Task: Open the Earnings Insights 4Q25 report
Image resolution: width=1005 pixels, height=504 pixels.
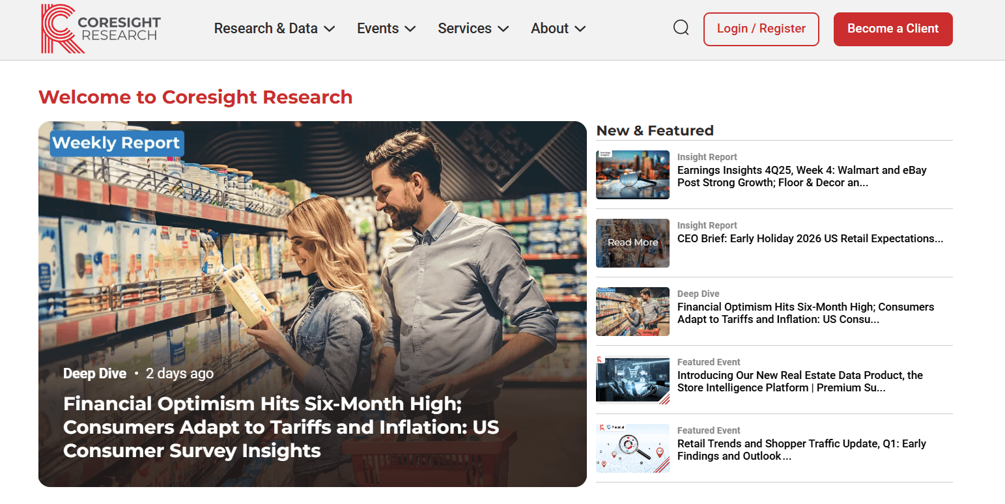Action: (x=810, y=176)
